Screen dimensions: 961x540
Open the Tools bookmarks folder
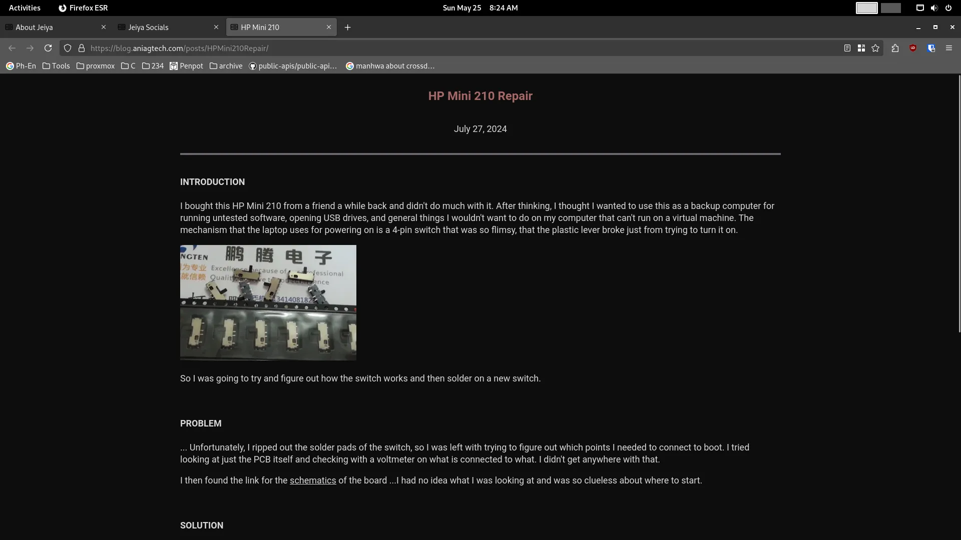click(x=56, y=66)
